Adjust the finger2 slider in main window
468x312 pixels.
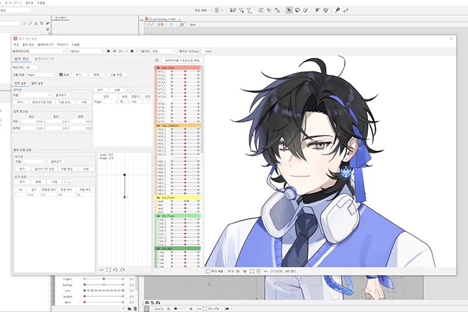(103, 279)
